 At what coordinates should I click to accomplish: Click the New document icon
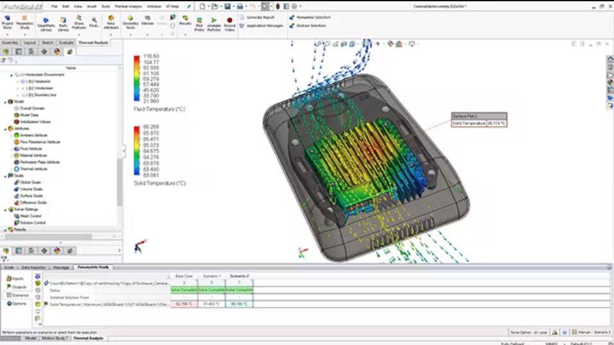tap(202, 6)
